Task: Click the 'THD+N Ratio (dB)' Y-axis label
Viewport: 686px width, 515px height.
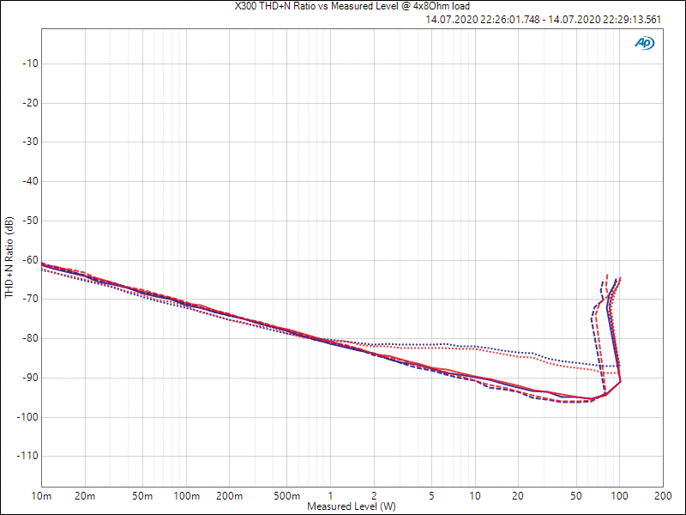Action: (x=9, y=257)
